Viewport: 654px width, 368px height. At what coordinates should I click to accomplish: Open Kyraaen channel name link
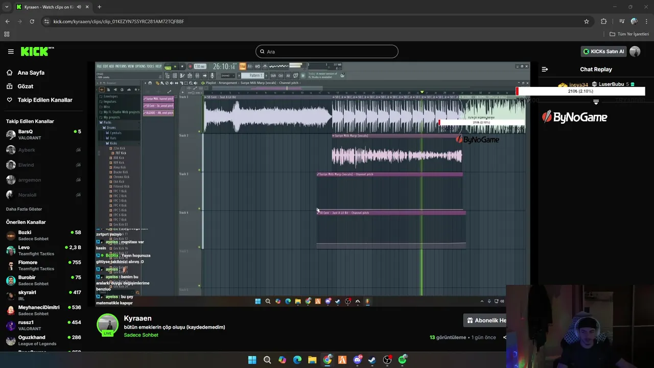point(137,318)
